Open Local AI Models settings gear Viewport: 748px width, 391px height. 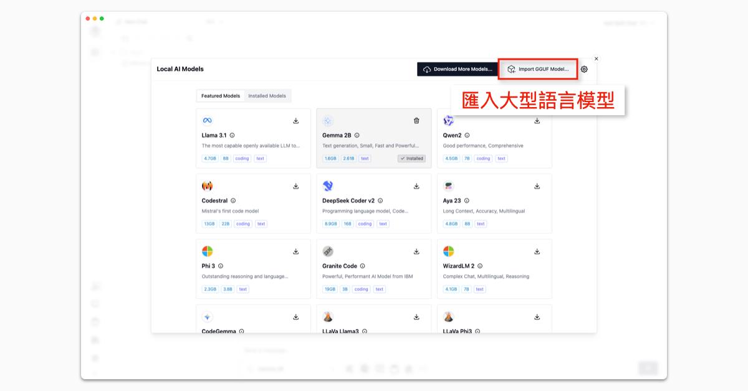584,69
